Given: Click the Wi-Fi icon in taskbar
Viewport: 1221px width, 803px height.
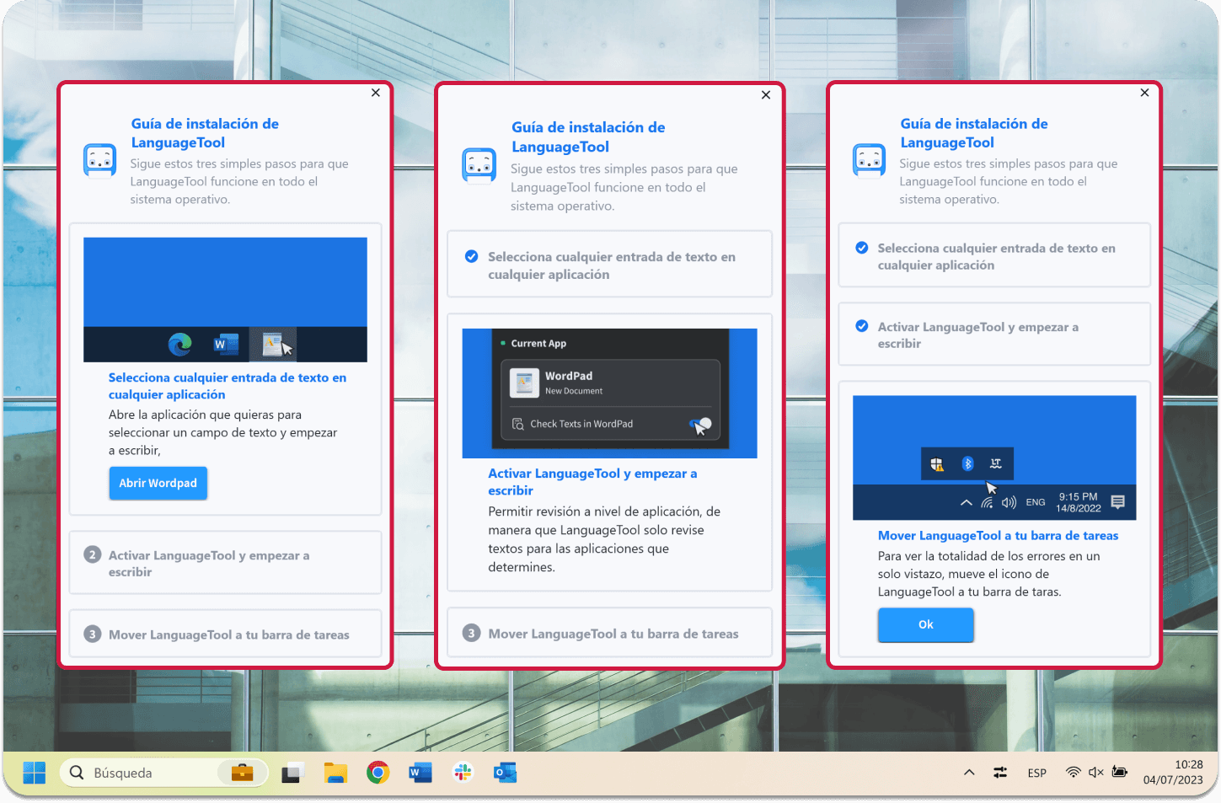Looking at the screenshot, I should pyautogui.click(x=1074, y=773).
